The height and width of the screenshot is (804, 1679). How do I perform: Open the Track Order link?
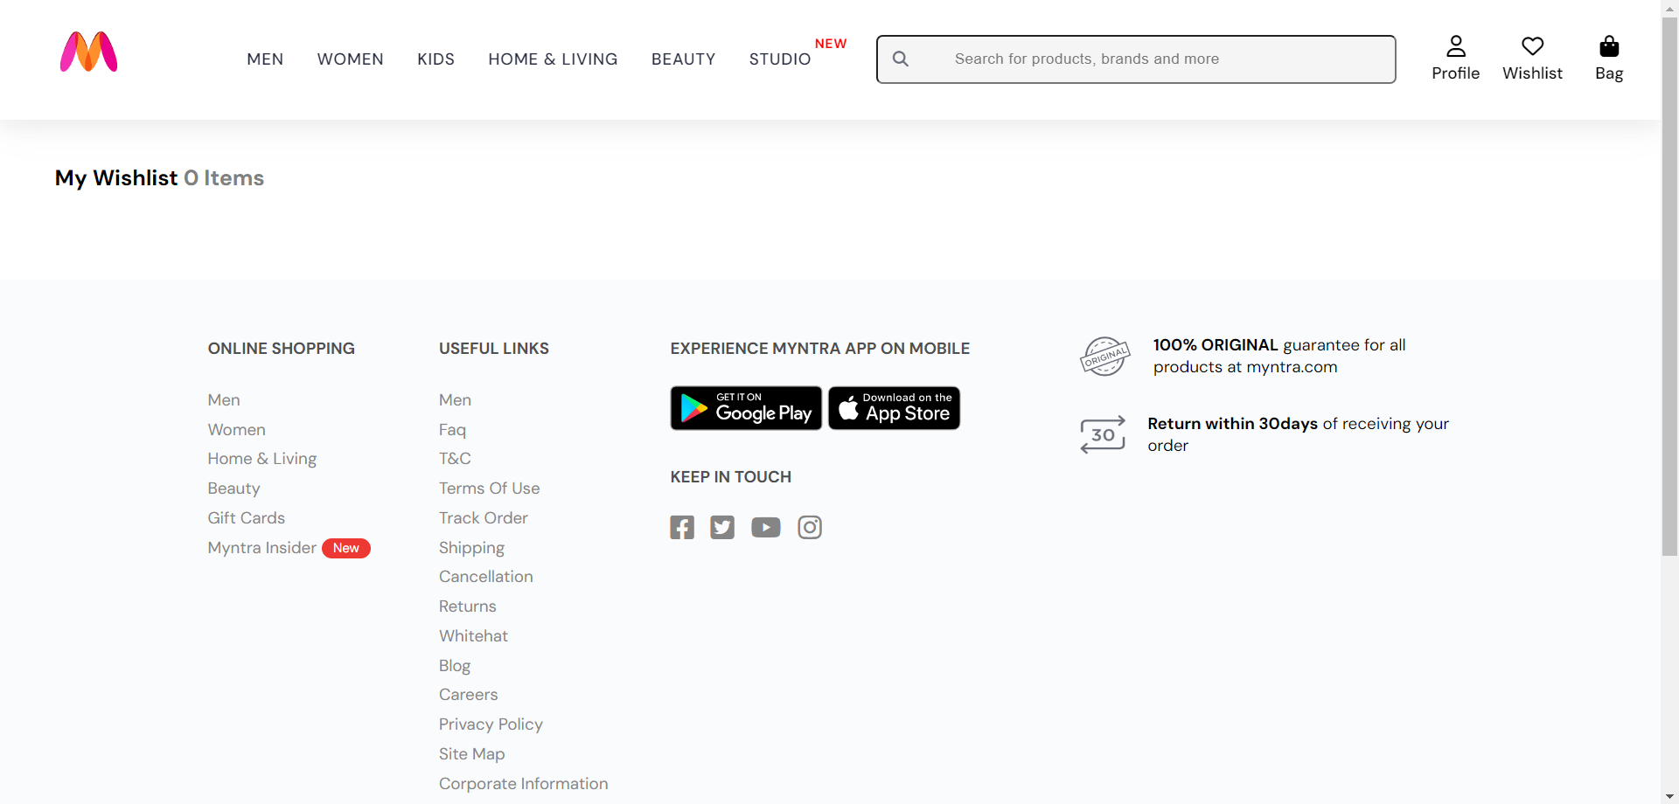tap(483, 517)
